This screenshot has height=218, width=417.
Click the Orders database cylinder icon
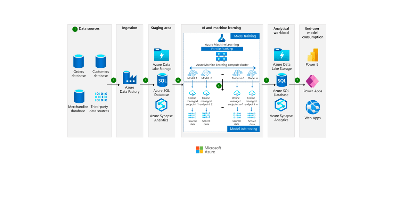[x=79, y=61]
